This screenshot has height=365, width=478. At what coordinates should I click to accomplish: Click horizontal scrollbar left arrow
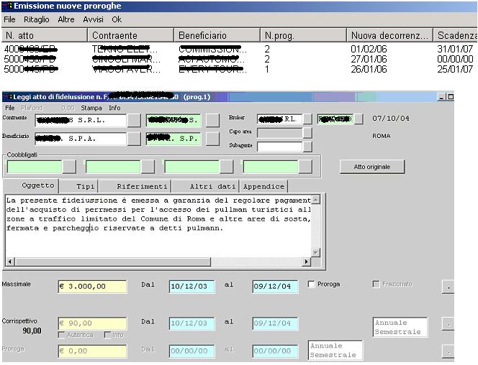click(x=10, y=262)
